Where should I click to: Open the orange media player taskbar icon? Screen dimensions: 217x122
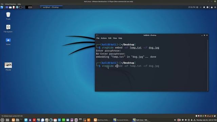pyautogui.click(x=89, y=120)
